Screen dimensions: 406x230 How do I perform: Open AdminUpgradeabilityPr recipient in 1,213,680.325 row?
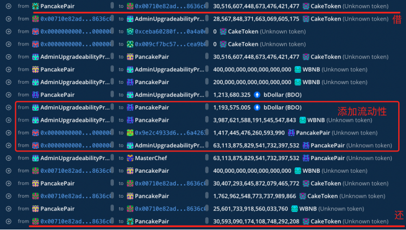point(170,95)
